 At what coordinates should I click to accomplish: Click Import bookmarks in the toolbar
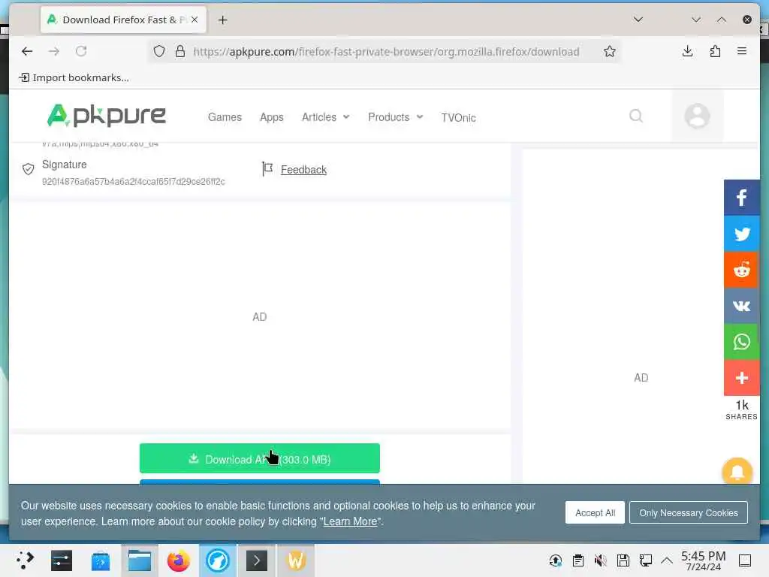[74, 77]
